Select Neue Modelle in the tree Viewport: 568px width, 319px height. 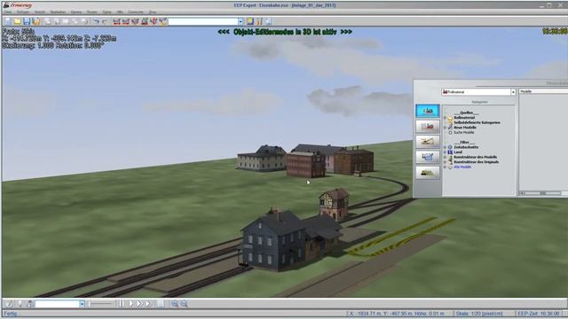pos(465,128)
